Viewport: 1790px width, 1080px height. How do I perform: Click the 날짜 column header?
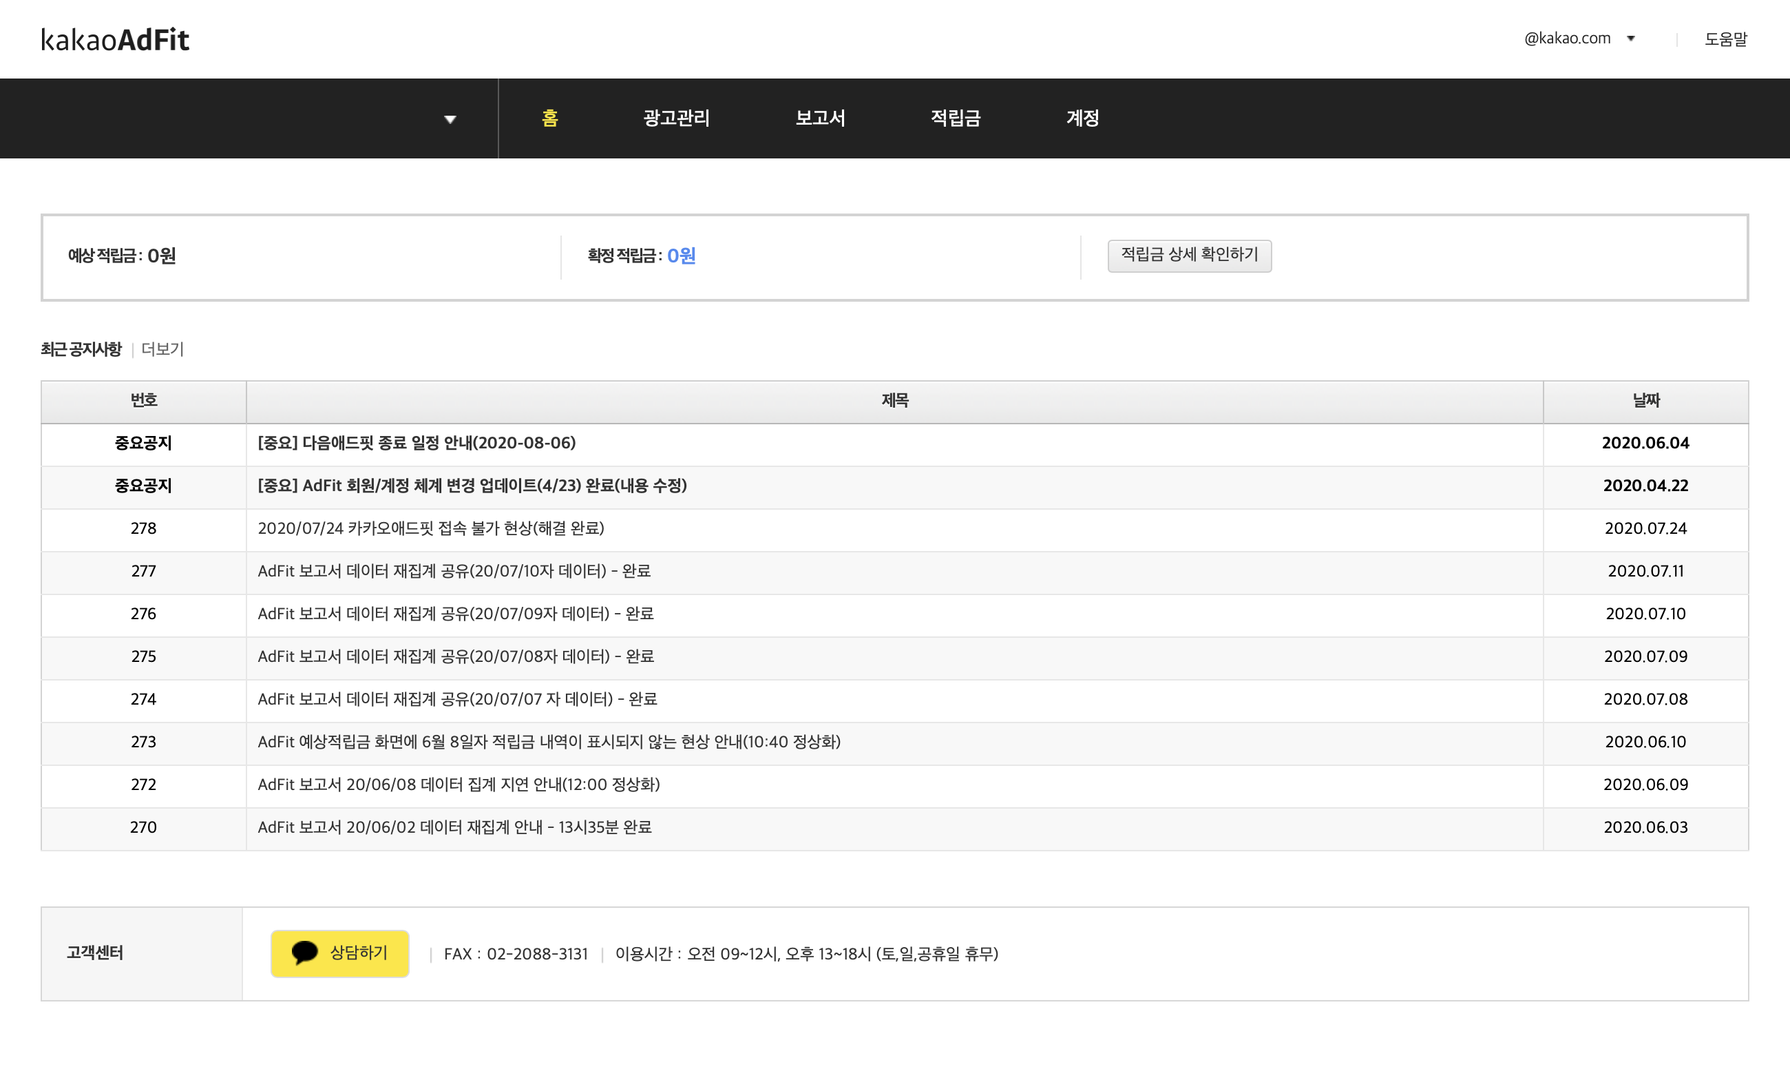1645,401
